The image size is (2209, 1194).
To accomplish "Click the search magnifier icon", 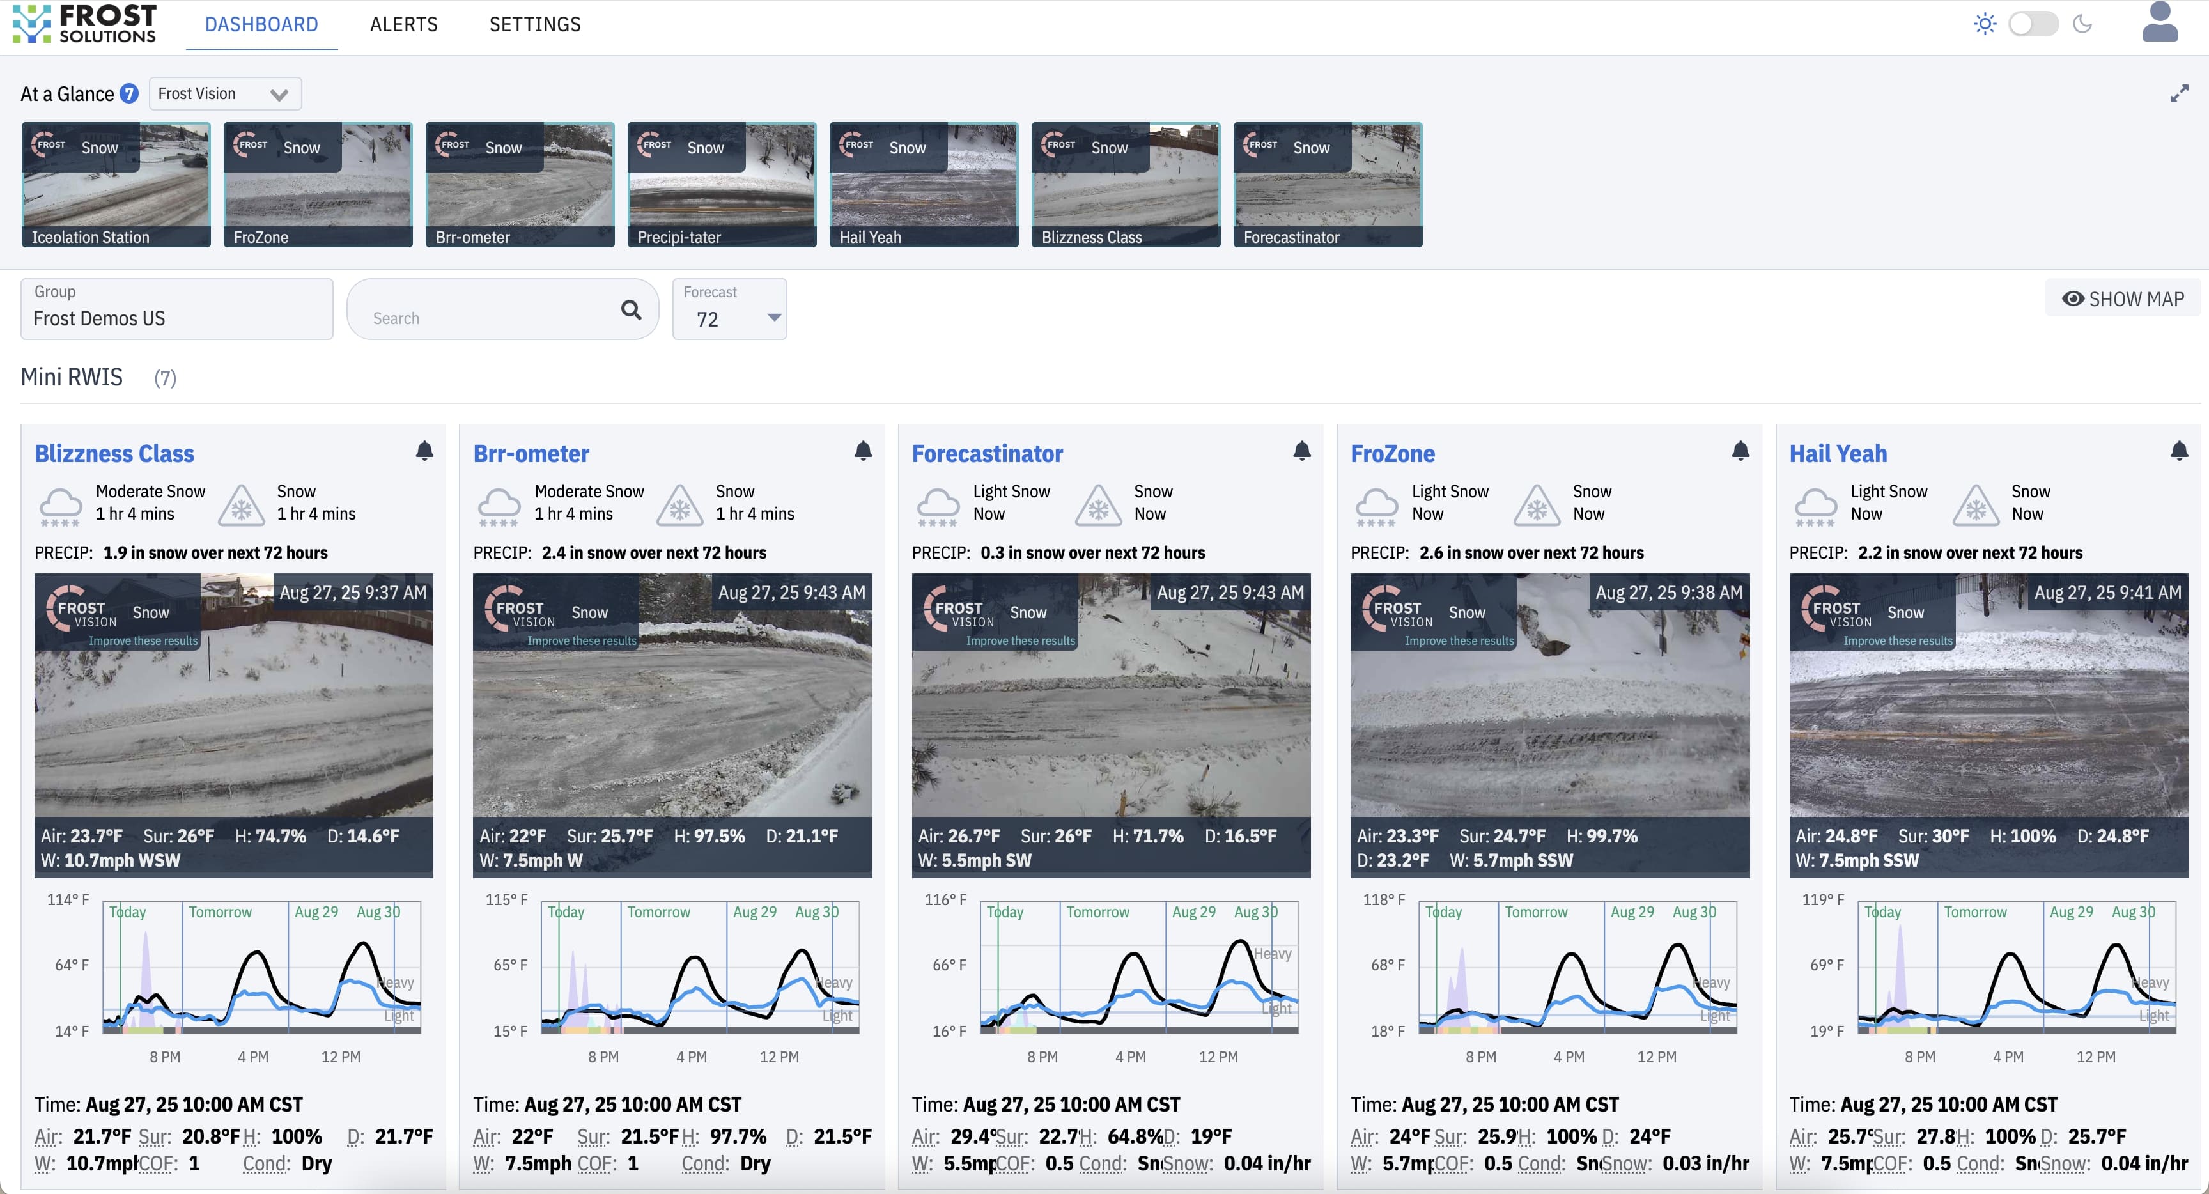I will coord(631,309).
